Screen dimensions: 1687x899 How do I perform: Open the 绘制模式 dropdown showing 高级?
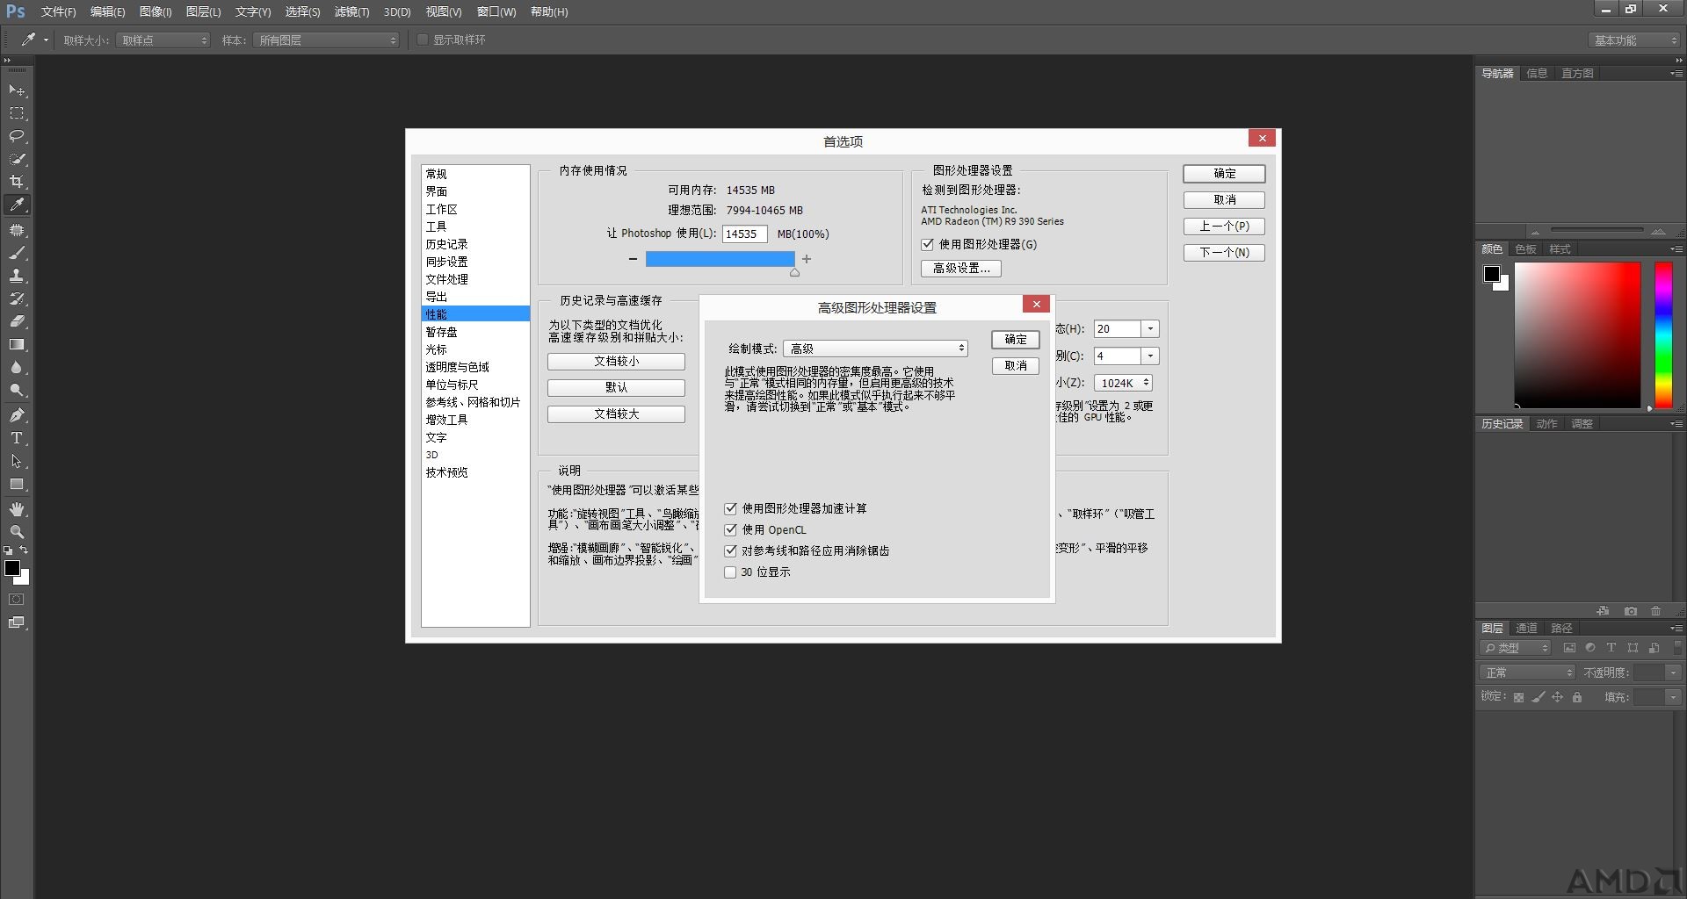(875, 349)
